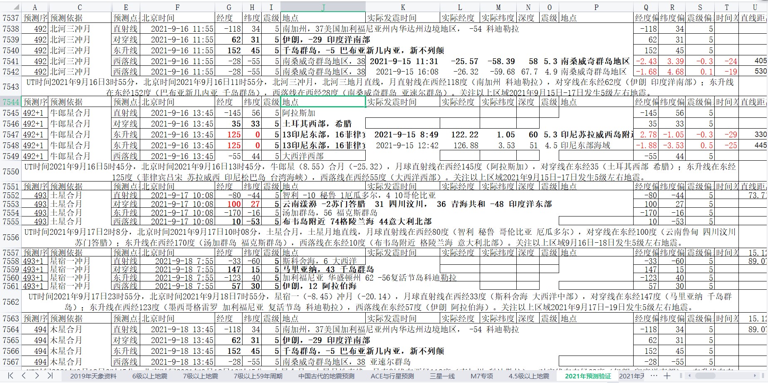Select column A header
This screenshot has width=768, height=383.
pyautogui.click(x=35, y=7)
